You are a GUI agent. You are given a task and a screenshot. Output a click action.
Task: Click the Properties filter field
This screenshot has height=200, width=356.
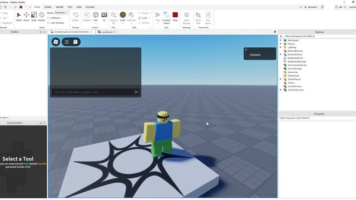click(x=317, y=118)
